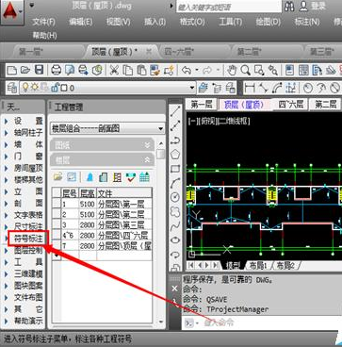This screenshot has height=347, width=342.
Task: Switch to the 第二层 document tab
Action: [250, 51]
